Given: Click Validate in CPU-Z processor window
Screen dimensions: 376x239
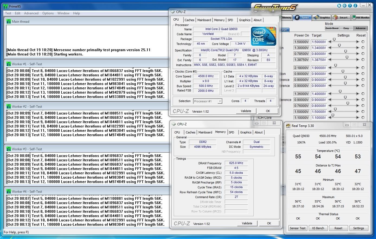Looking at the screenshot, I should coord(246,111).
